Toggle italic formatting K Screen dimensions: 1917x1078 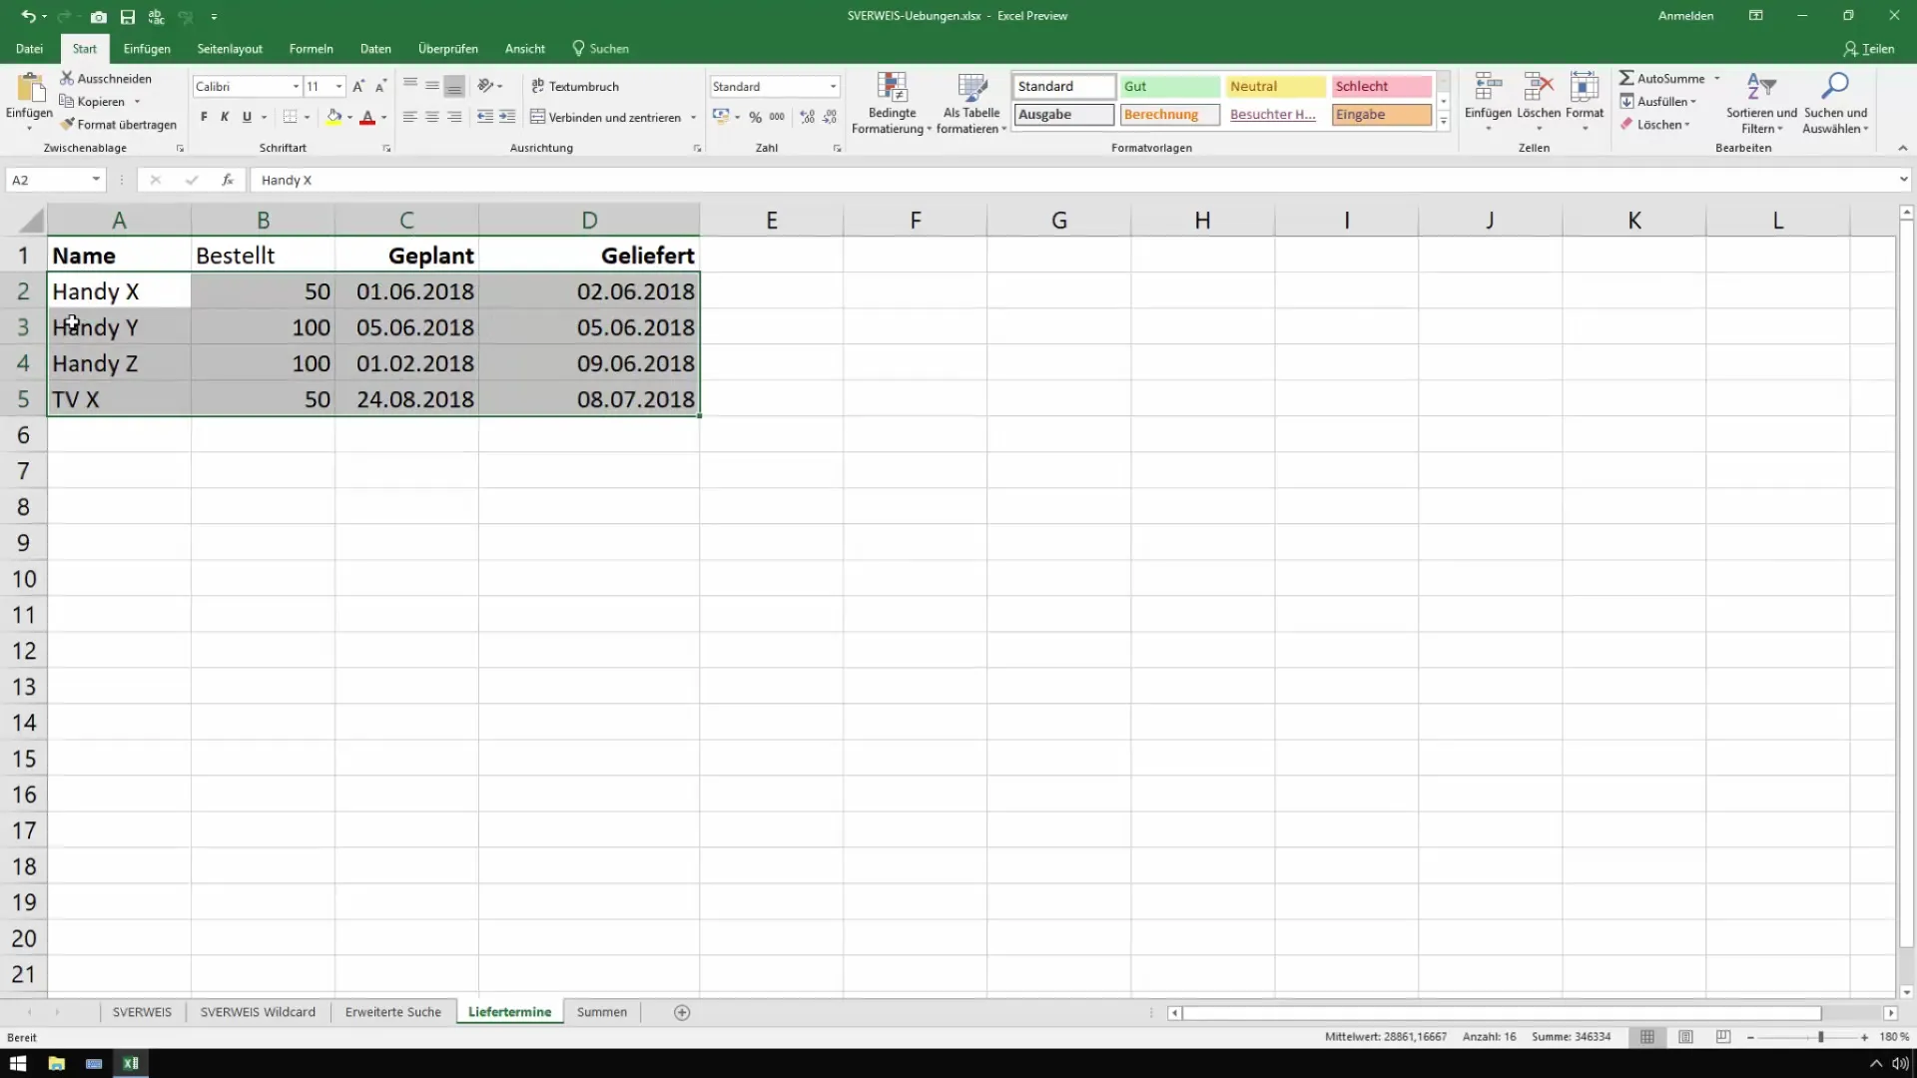pos(225,117)
